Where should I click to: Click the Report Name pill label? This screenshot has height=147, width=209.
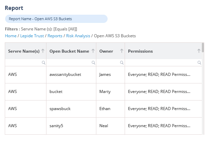(40, 19)
